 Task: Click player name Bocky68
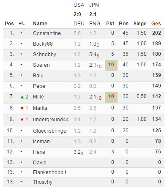point(43,44)
